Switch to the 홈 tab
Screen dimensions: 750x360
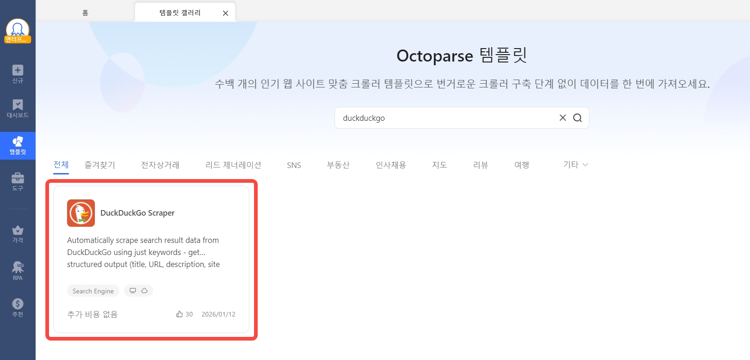(85, 12)
